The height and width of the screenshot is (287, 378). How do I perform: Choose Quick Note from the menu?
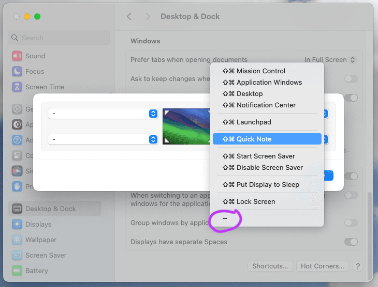(267, 139)
